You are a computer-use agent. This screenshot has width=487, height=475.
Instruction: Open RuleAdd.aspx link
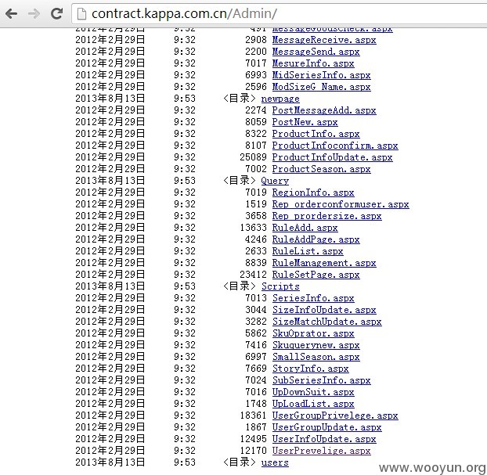305,228
